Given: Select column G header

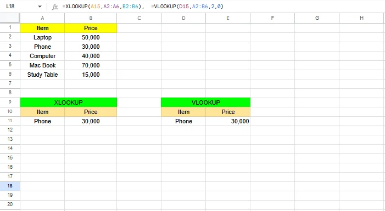Looking at the screenshot, I should 317,18.
